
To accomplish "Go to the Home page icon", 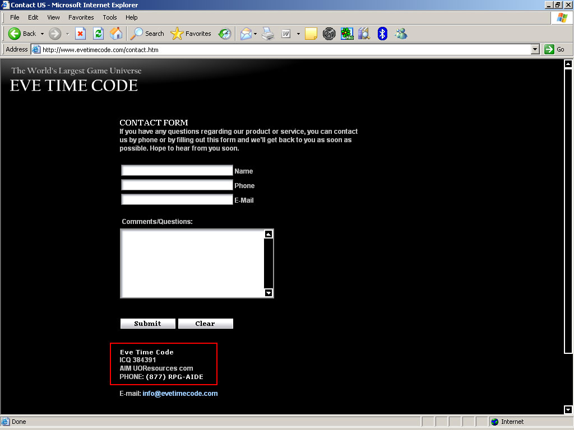I will pos(116,34).
